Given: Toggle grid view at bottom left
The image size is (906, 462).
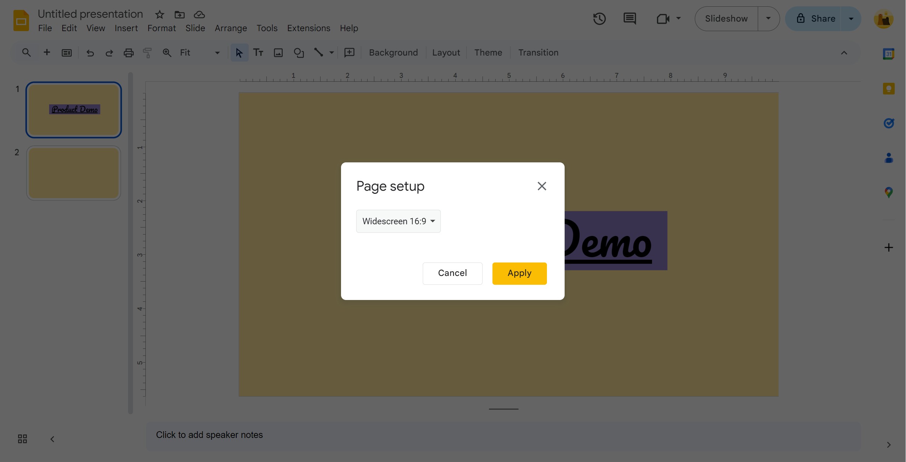Looking at the screenshot, I should [x=22, y=439].
